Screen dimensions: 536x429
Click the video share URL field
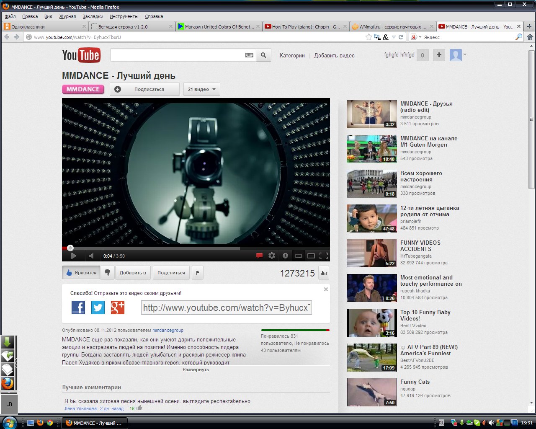tap(227, 308)
